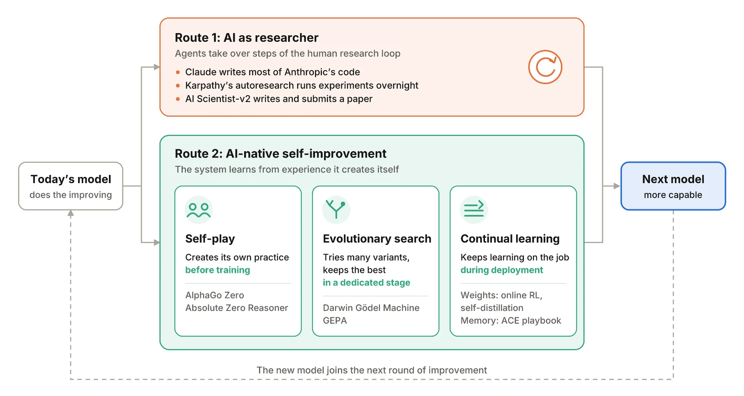The width and height of the screenshot is (744, 396).
Task: Click 'GEPA' in the Evolutionary search card
Action: [335, 320]
